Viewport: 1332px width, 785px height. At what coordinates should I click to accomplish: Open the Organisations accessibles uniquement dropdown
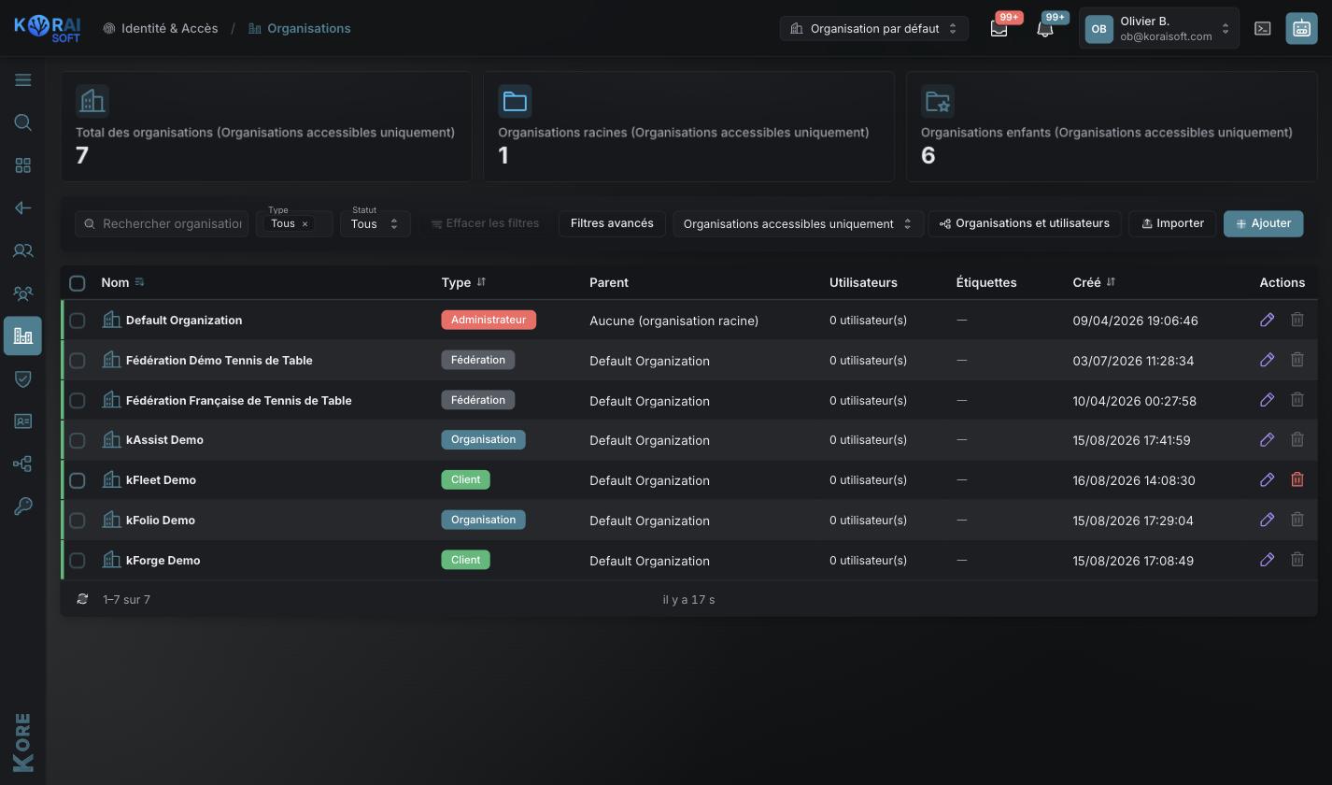[x=798, y=223]
